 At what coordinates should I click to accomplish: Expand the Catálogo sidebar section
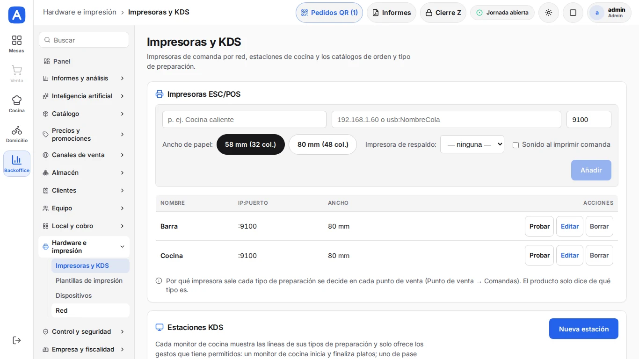tap(84, 114)
